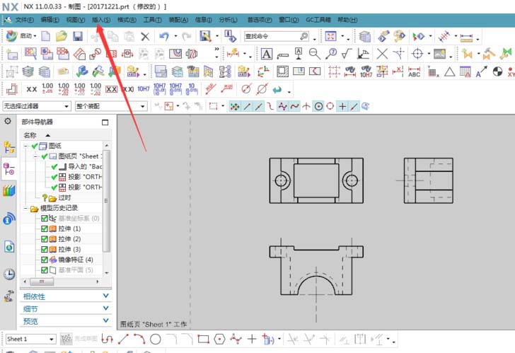Click the surface finish symbol (checkmark root) icon
Screen dimensions: 515x353
[347, 54]
